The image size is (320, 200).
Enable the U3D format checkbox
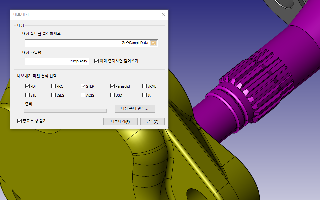113,95
